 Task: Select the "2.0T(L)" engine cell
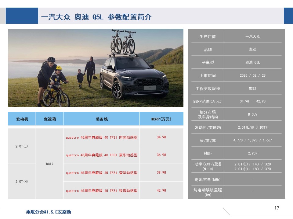pyautogui.click(x=22, y=146)
